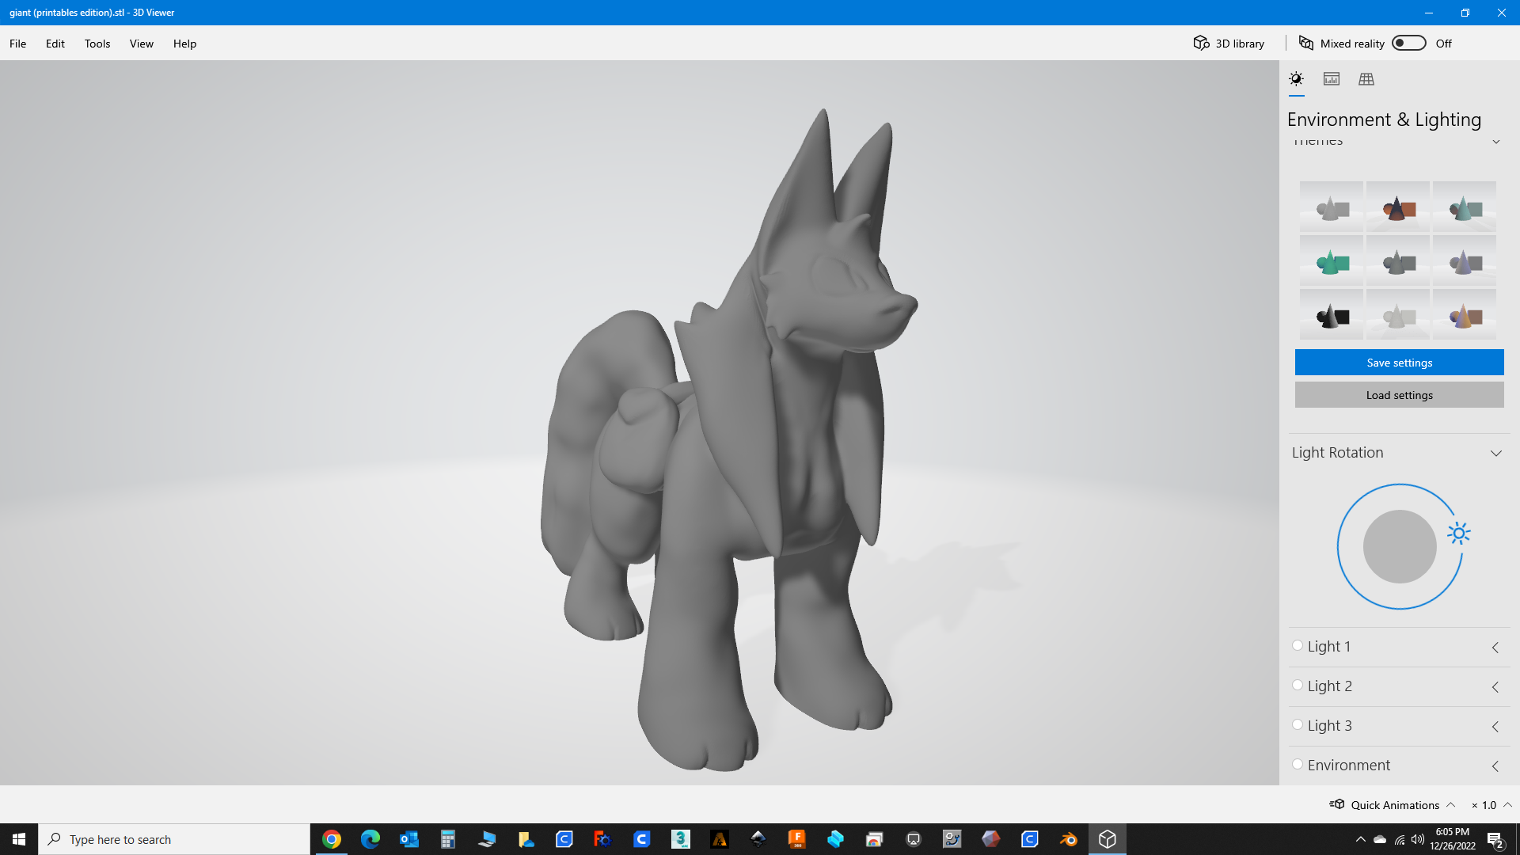Open Blender from the taskbar
The height and width of the screenshot is (855, 1520).
[1069, 839]
